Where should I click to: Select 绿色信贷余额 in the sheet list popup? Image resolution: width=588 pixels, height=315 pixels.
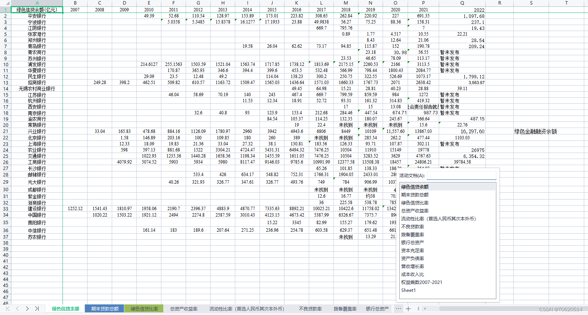coord(447,187)
